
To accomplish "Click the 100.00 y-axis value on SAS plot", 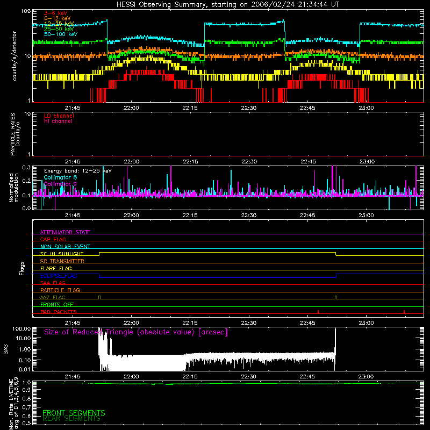I will (x=21, y=328).
